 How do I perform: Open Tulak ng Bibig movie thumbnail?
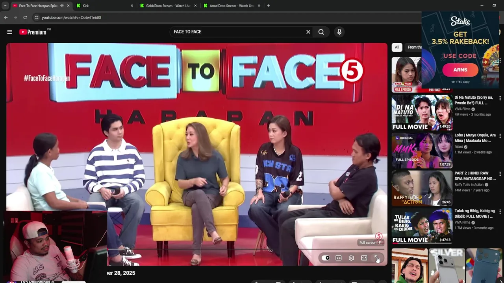tap(422, 226)
